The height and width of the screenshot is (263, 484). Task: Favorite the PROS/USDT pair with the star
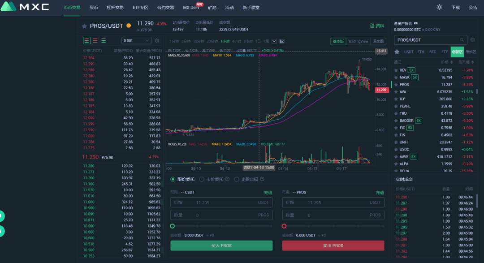click(84, 26)
